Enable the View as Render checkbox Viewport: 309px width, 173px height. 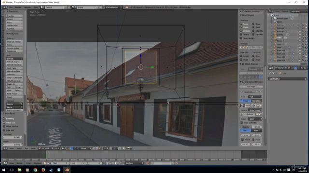pyautogui.click(x=242, y=123)
